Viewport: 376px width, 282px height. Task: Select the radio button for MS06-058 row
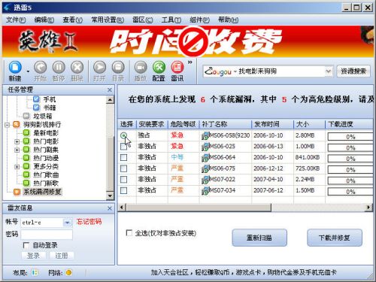tap(123, 135)
